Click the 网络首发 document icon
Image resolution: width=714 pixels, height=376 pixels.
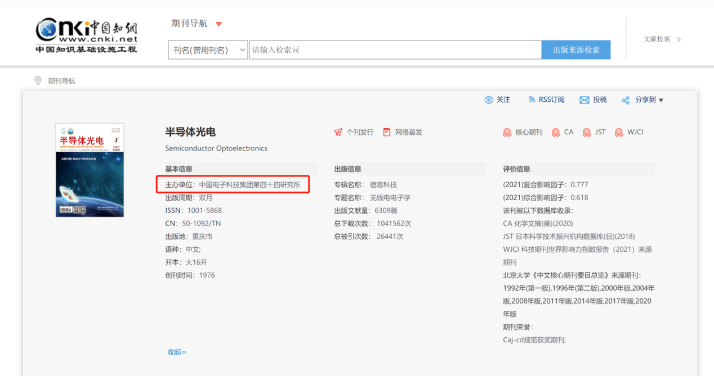click(x=387, y=132)
